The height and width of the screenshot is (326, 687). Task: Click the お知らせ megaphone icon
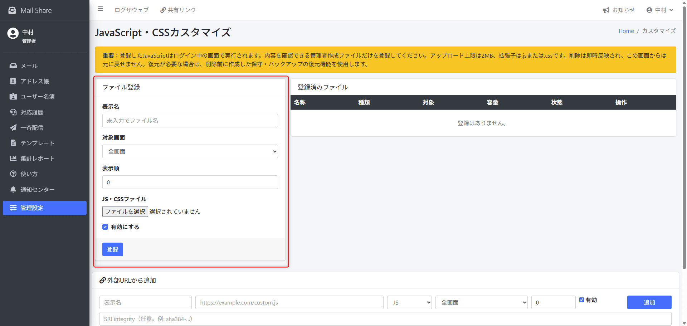(x=606, y=10)
